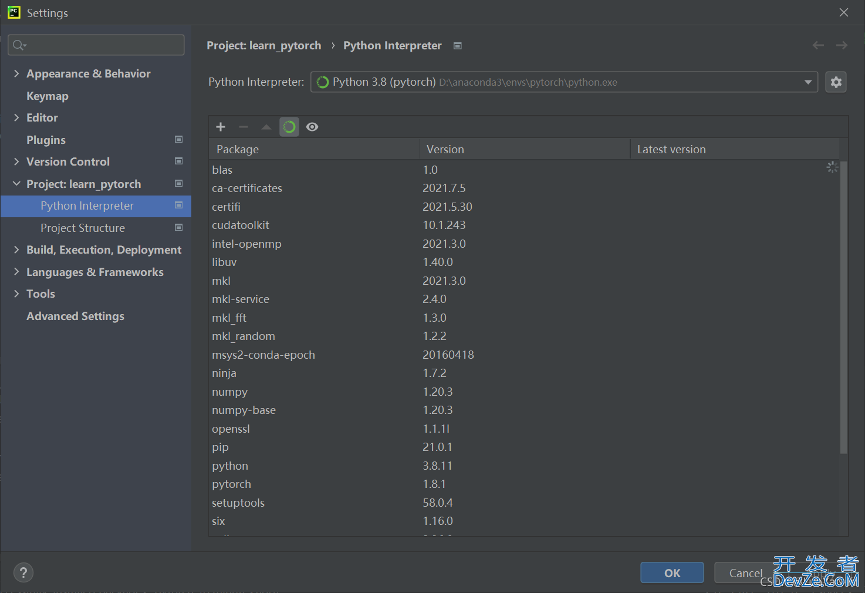865x593 pixels.
Task: Sort by Version column header
Action: (x=525, y=149)
